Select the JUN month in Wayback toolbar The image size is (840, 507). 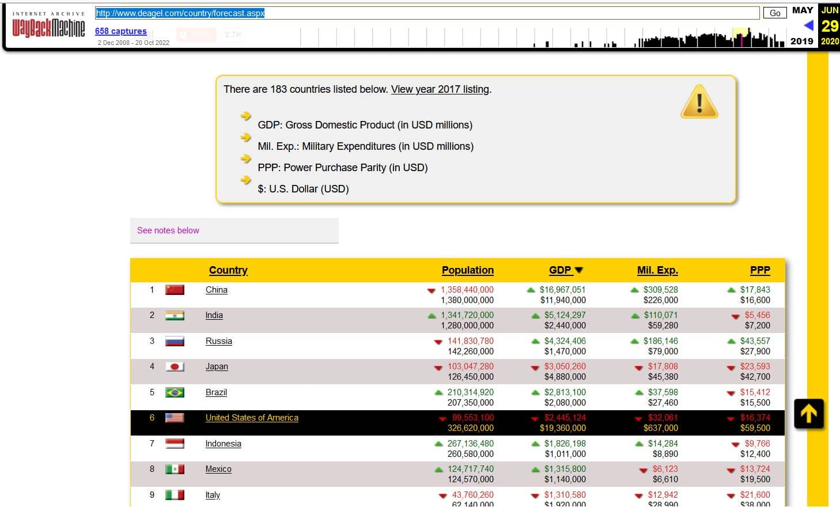click(x=830, y=10)
